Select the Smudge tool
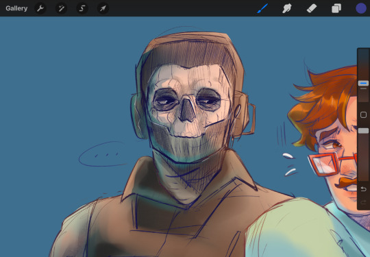 tap(287, 8)
